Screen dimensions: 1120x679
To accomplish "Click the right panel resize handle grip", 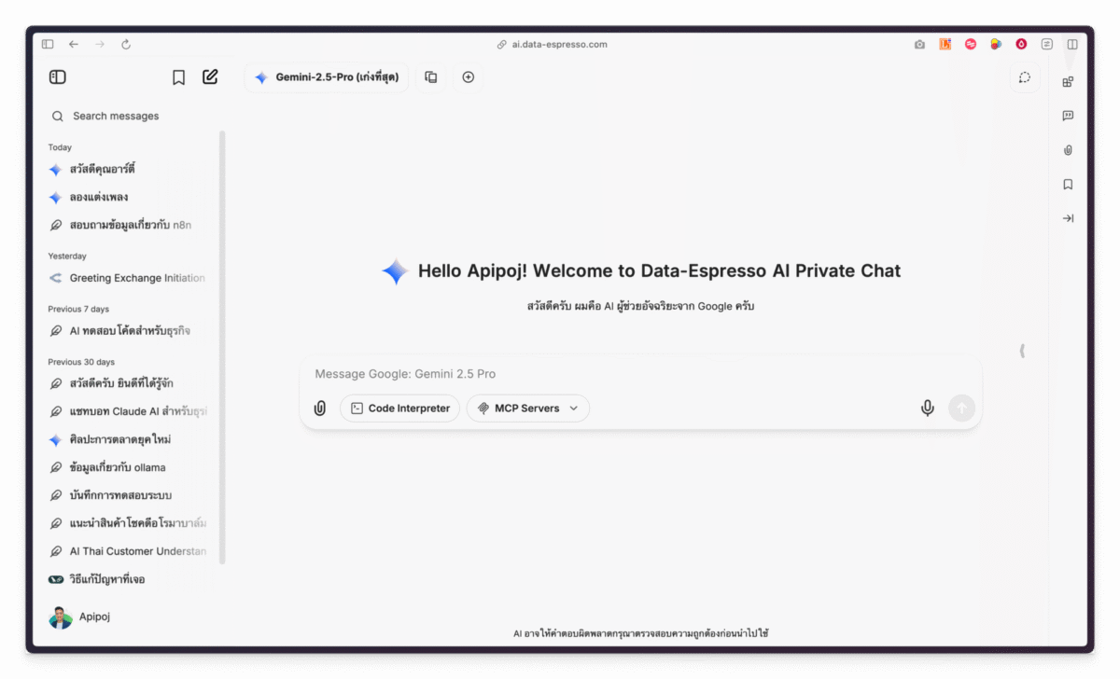I will (1023, 351).
